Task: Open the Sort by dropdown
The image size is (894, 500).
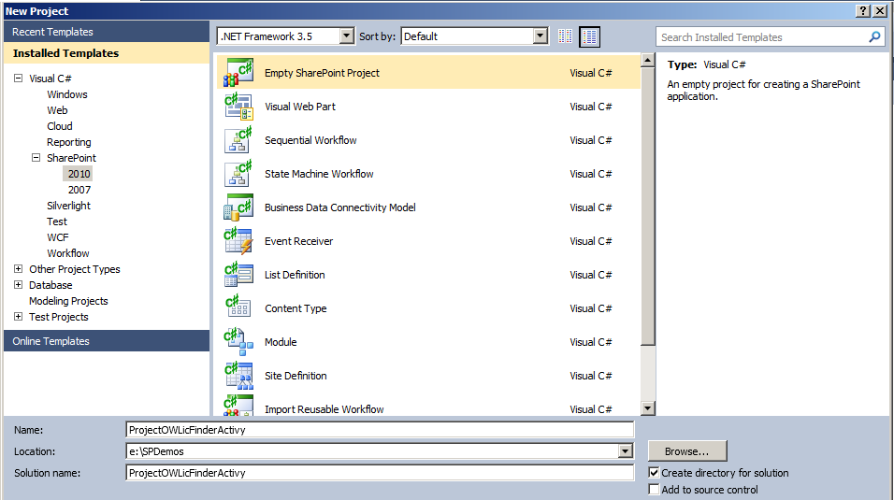Action: [540, 36]
